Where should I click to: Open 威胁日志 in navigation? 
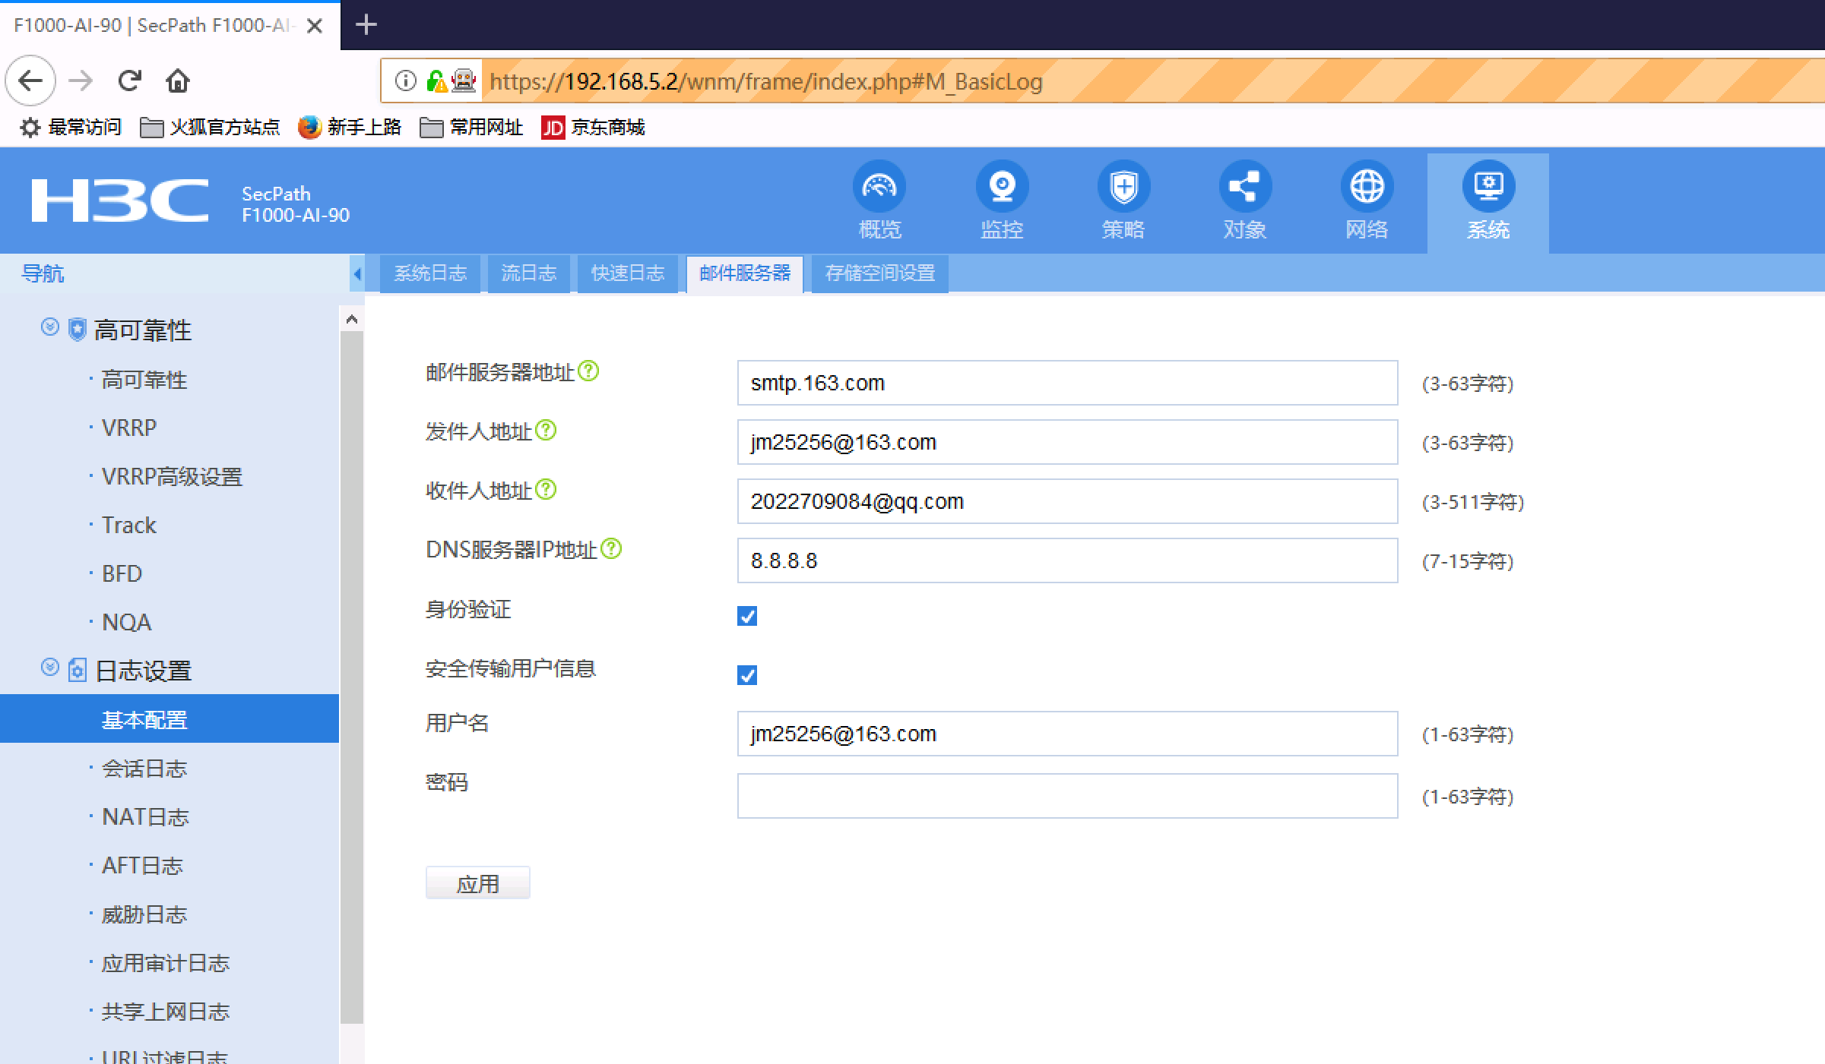click(x=144, y=914)
